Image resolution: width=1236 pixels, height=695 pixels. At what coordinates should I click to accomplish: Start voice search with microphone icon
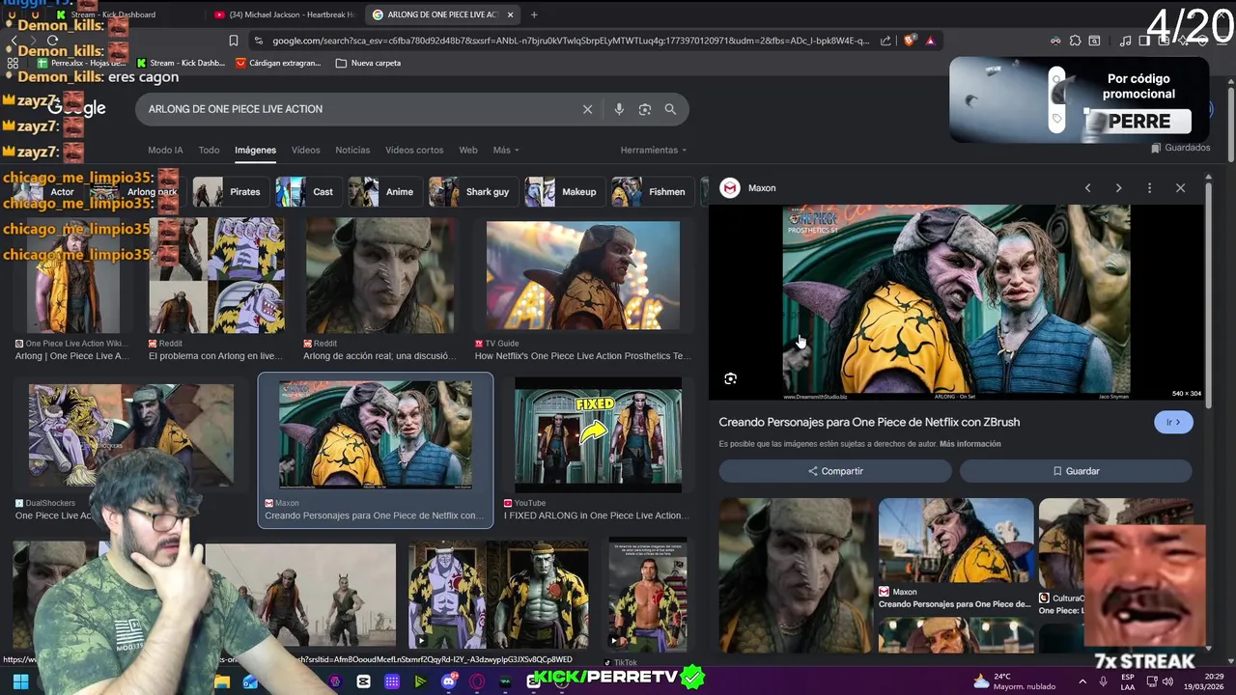tap(619, 109)
